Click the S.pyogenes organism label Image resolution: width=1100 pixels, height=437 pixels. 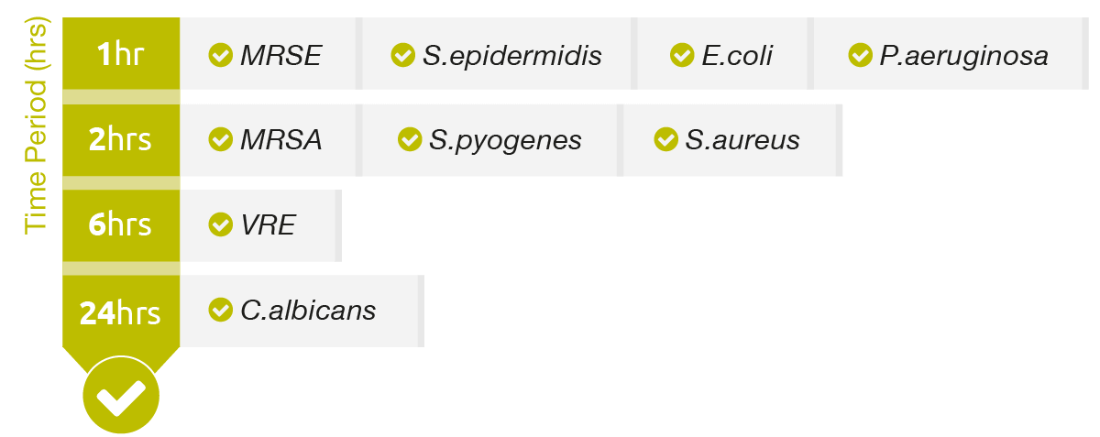(x=505, y=140)
